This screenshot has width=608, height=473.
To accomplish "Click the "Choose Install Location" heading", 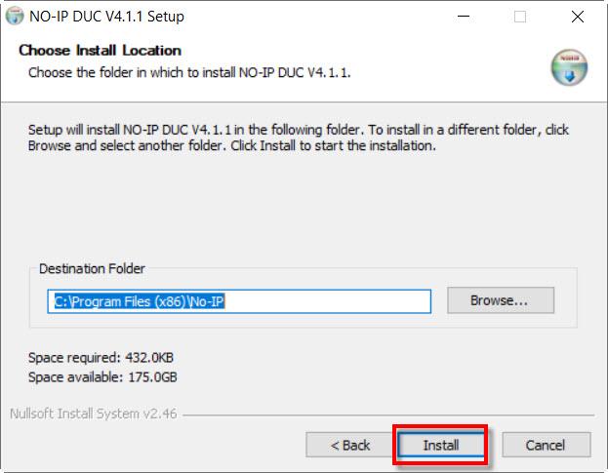I will 100,51.
